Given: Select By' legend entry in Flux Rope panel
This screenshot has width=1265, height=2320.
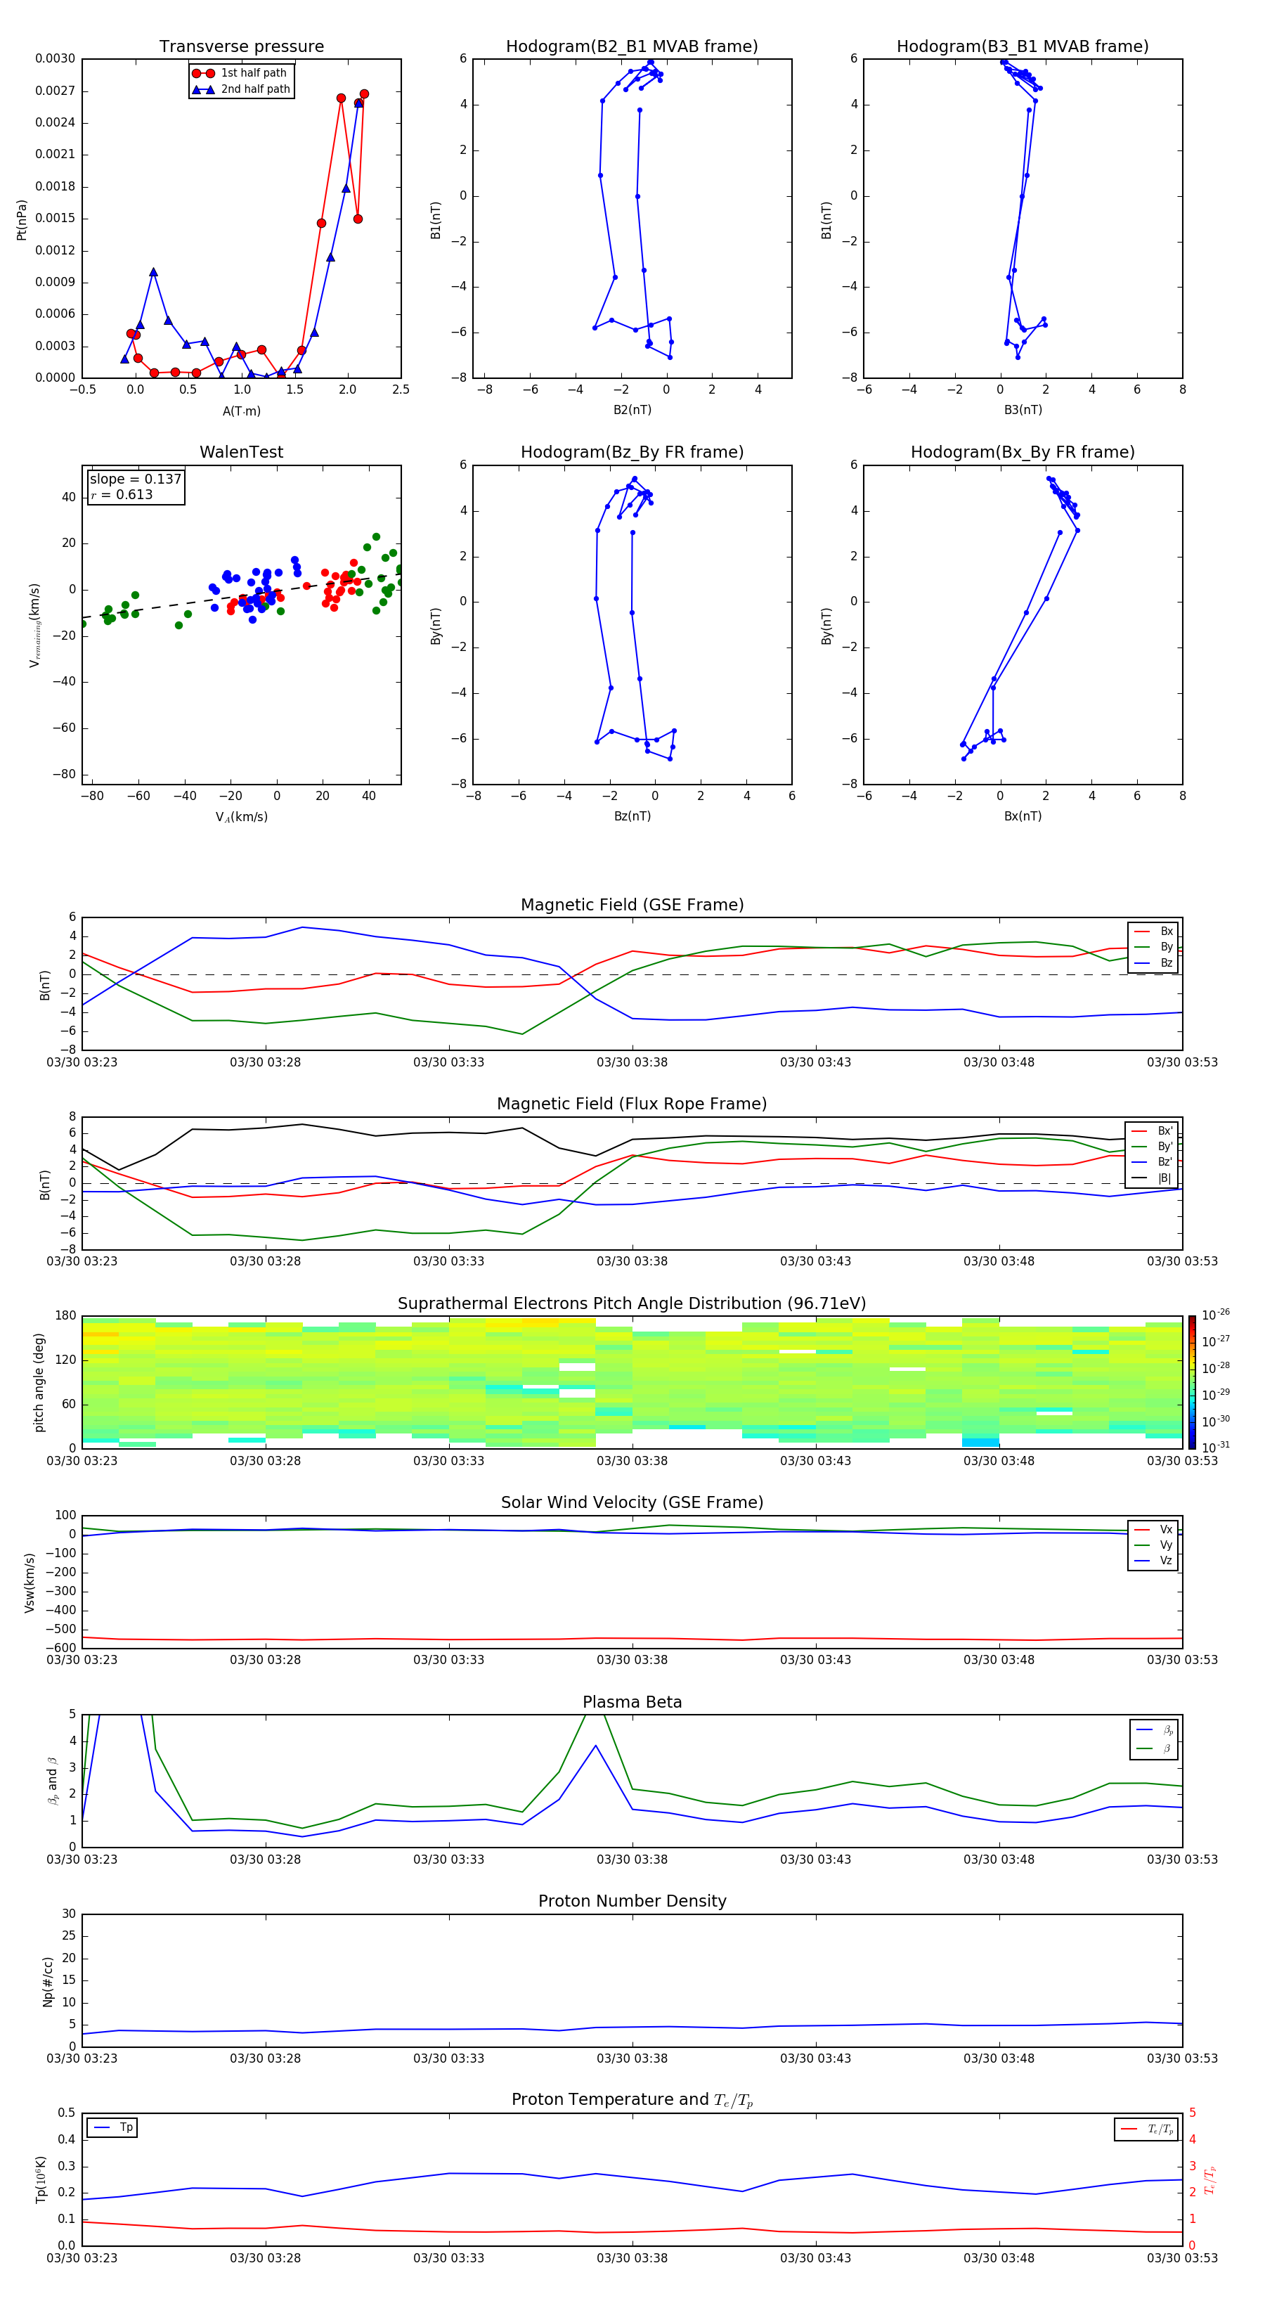Looking at the screenshot, I should pos(1153,1147).
